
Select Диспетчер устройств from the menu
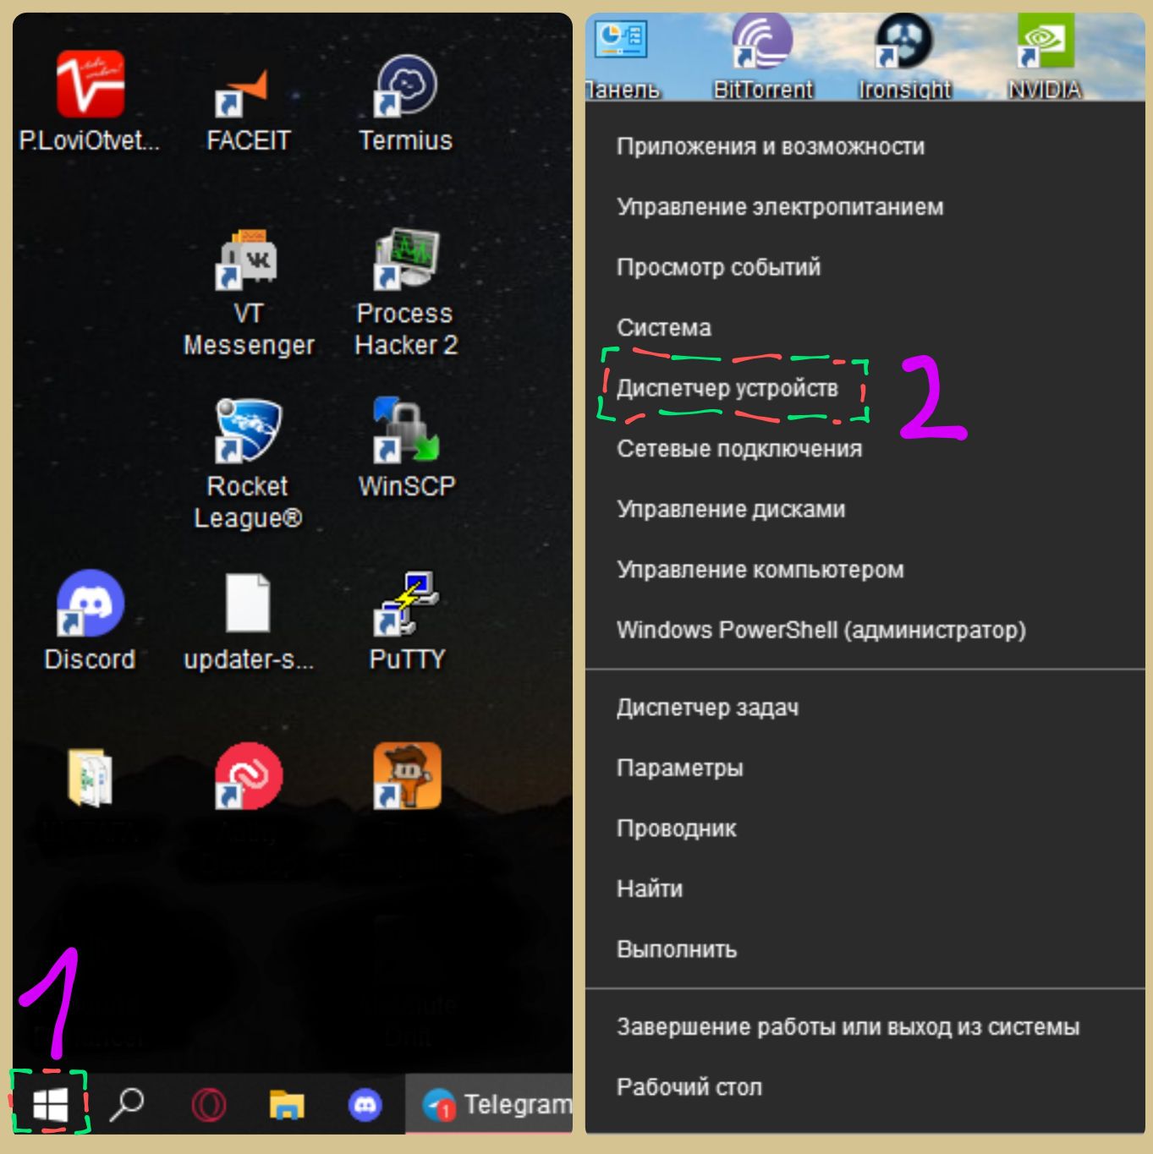click(727, 389)
